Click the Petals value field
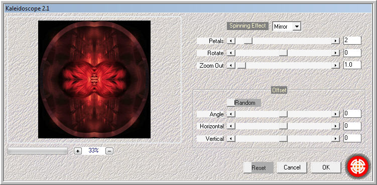Screen dimensions: 377x185 tap(352, 41)
